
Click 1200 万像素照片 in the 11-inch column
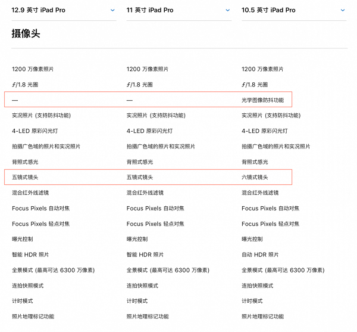[148, 69]
